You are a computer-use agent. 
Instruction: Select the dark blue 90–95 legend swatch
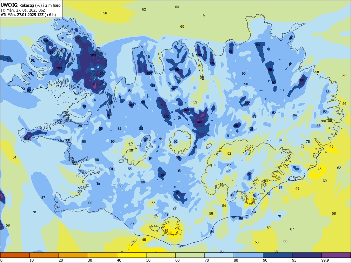(x=278, y=255)
